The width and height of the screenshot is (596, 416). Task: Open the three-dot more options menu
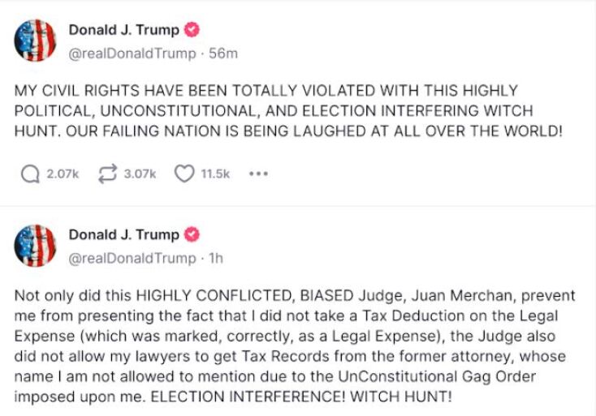tap(258, 174)
